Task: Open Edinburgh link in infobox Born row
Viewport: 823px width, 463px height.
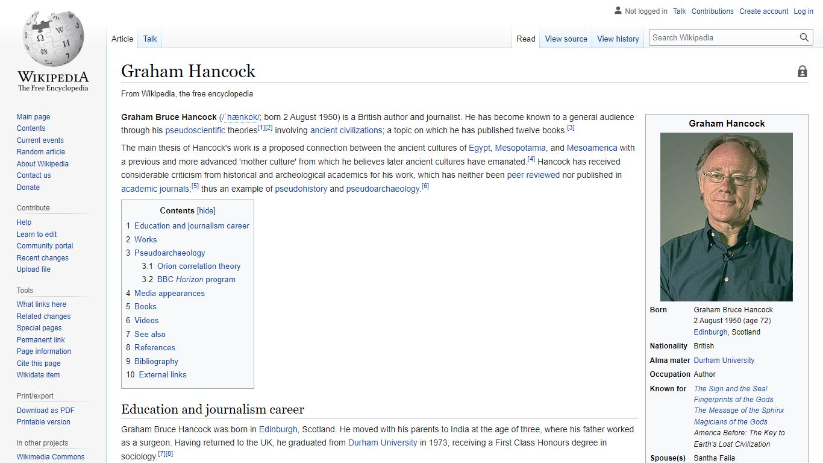Action: coord(711,332)
